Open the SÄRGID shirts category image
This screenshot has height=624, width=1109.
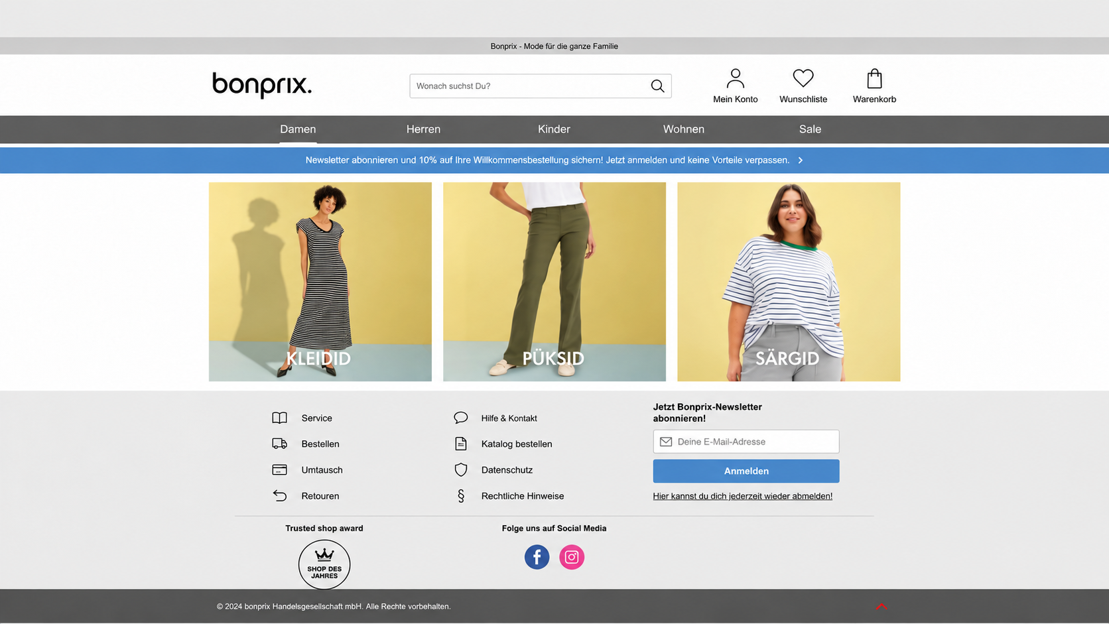point(789,282)
